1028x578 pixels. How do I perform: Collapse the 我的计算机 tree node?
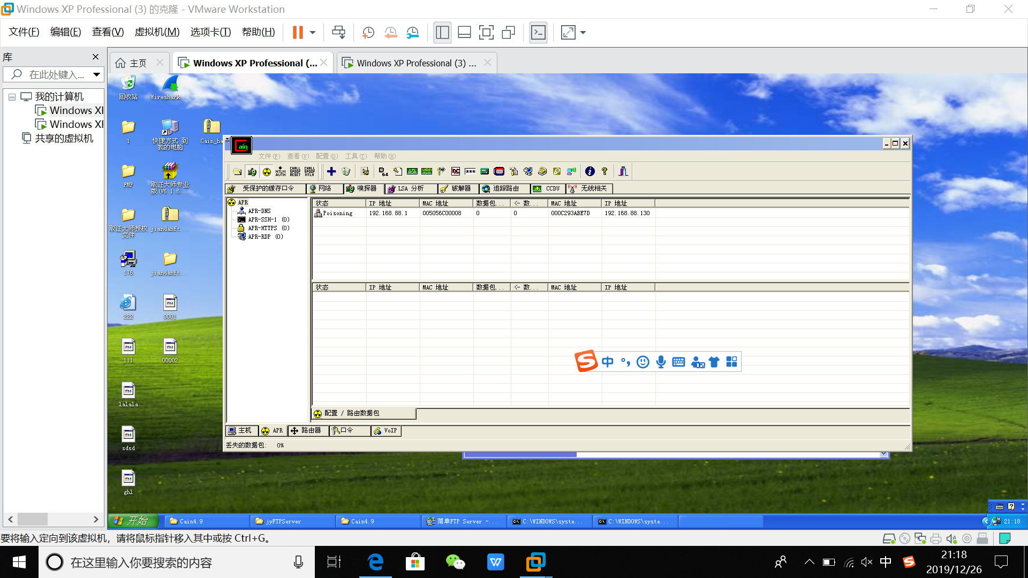click(12, 97)
